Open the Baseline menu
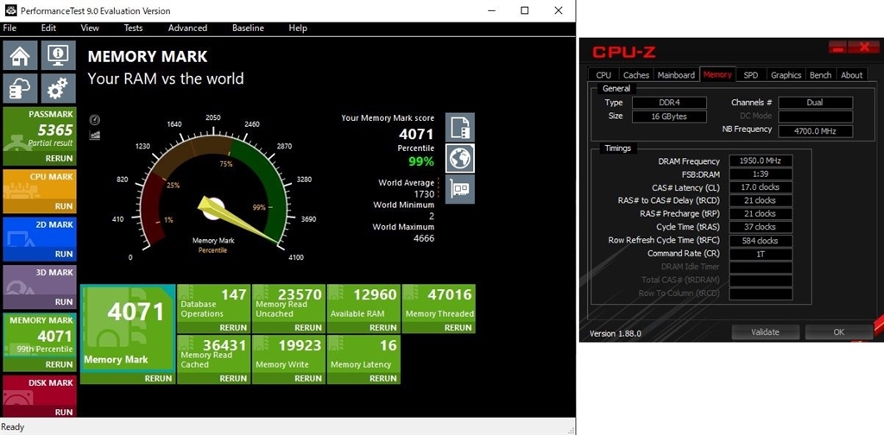 [x=248, y=28]
